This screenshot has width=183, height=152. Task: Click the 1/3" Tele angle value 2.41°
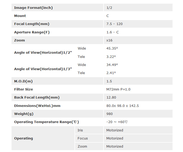click(111, 73)
